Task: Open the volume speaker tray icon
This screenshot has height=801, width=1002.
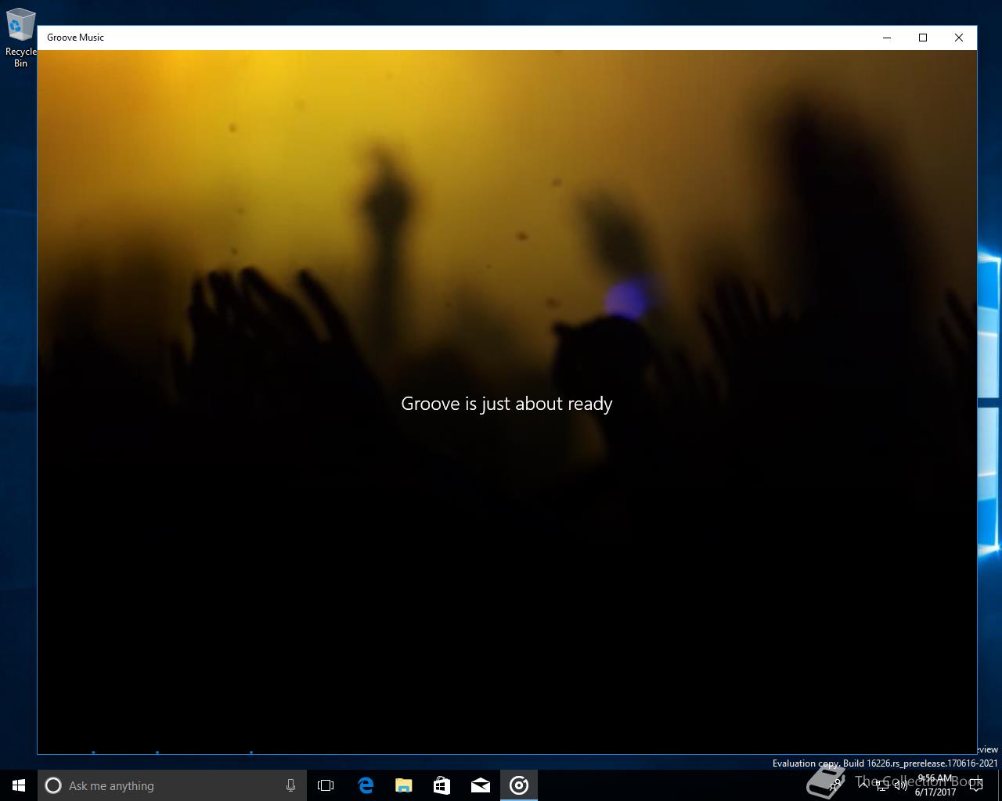Action: [x=900, y=785]
